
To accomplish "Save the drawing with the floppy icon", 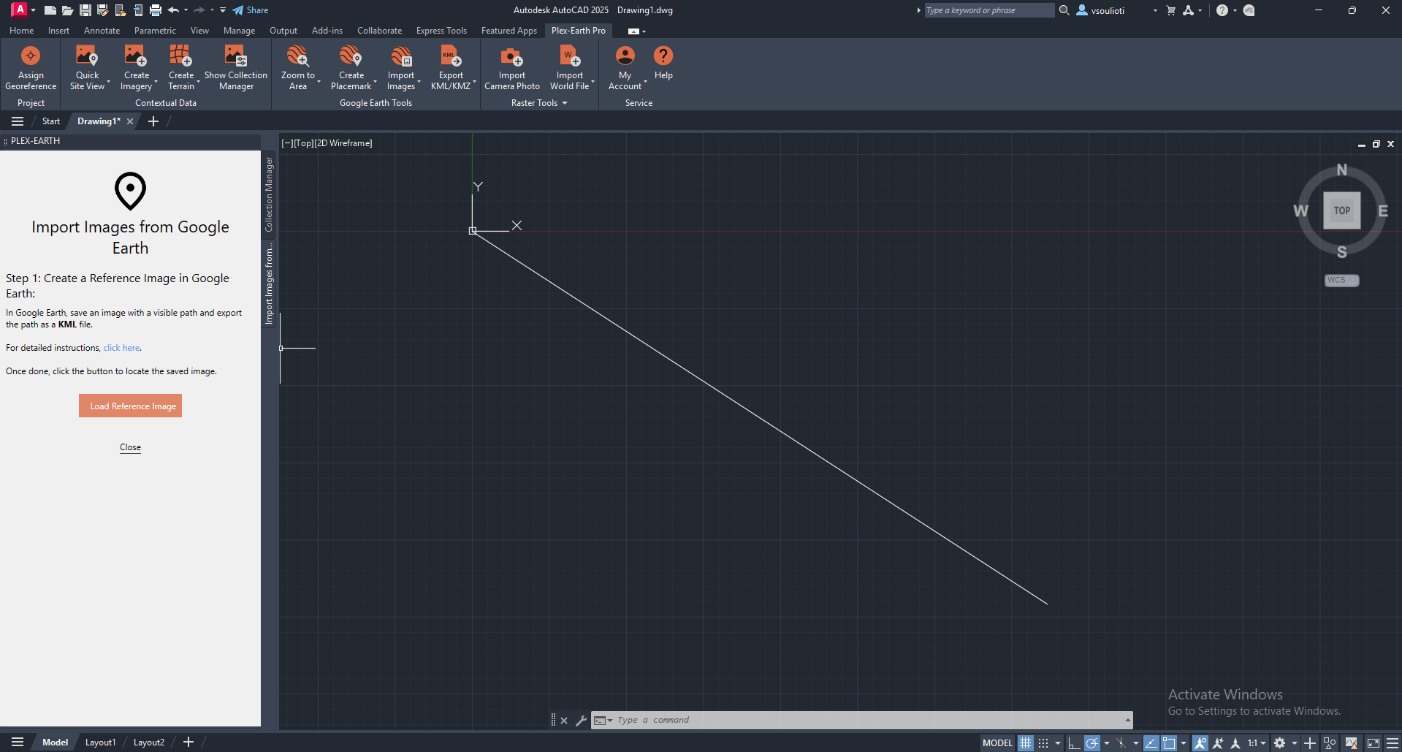I will pyautogui.click(x=85, y=10).
